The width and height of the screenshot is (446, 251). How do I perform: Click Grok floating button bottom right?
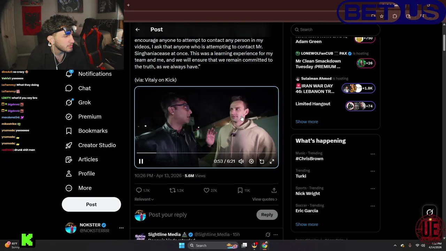click(x=430, y=212)
